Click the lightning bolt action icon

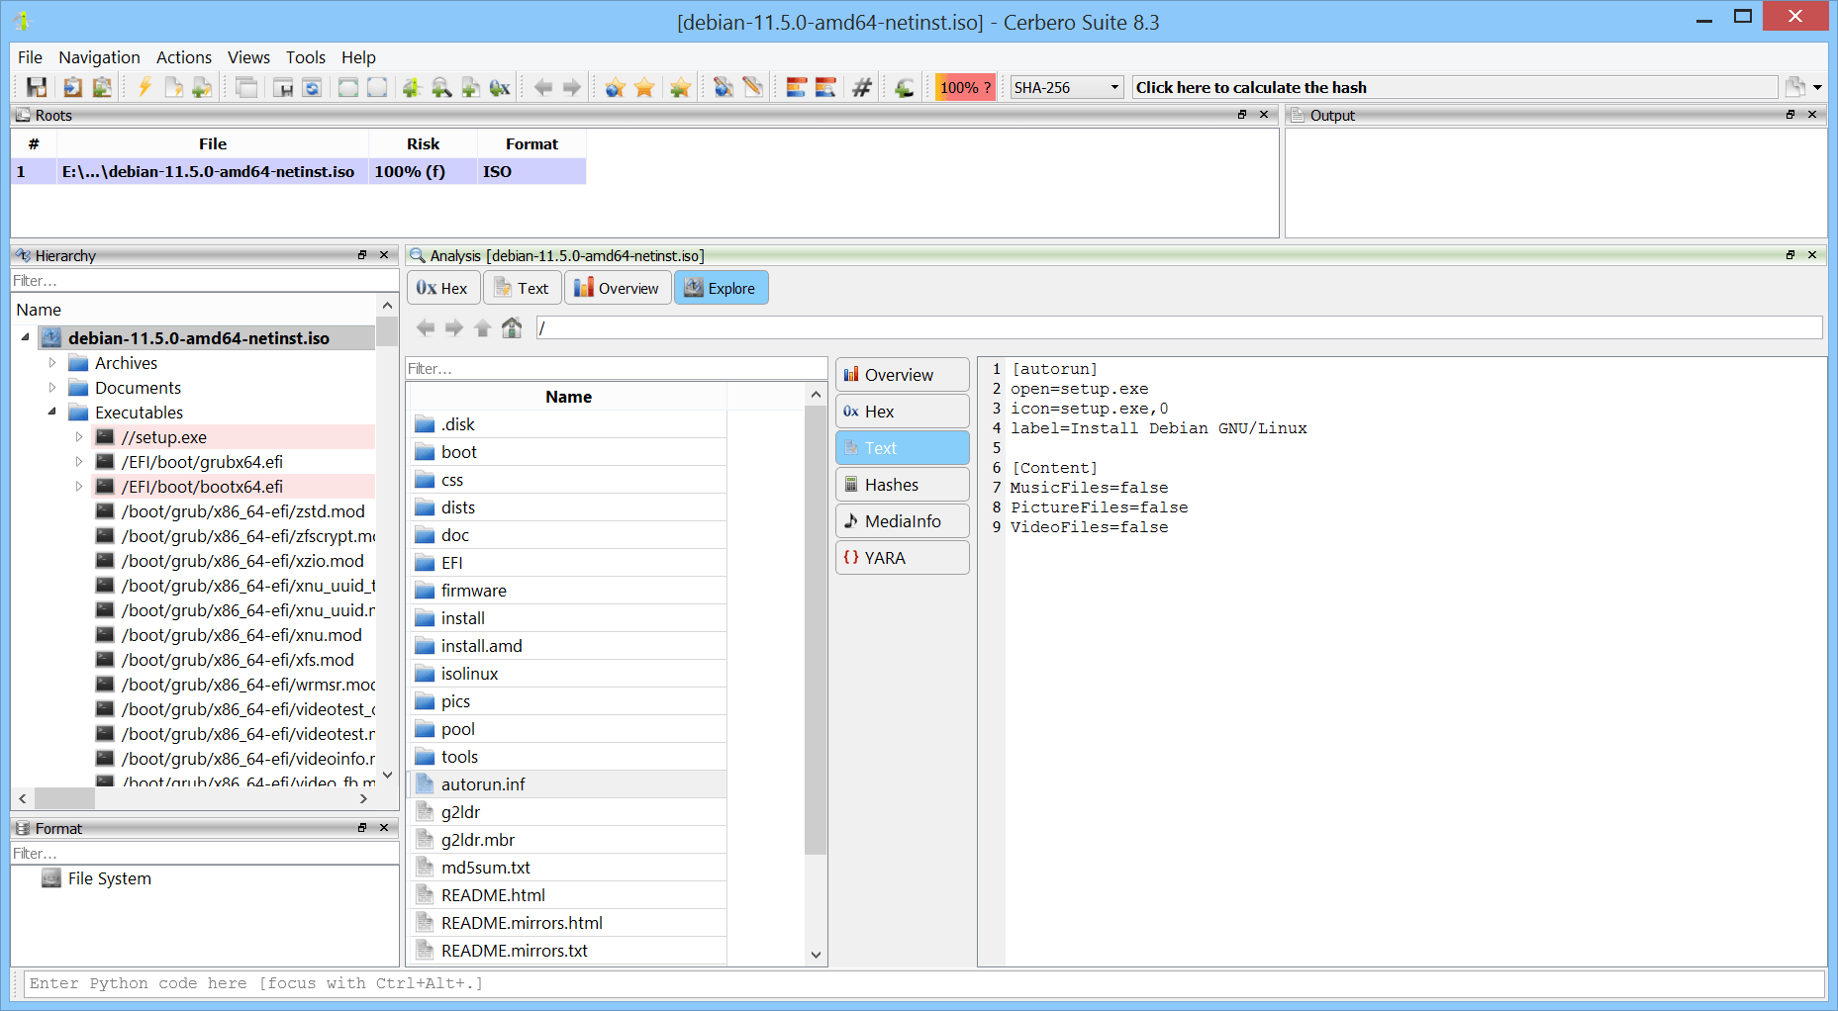coord(145,87)
